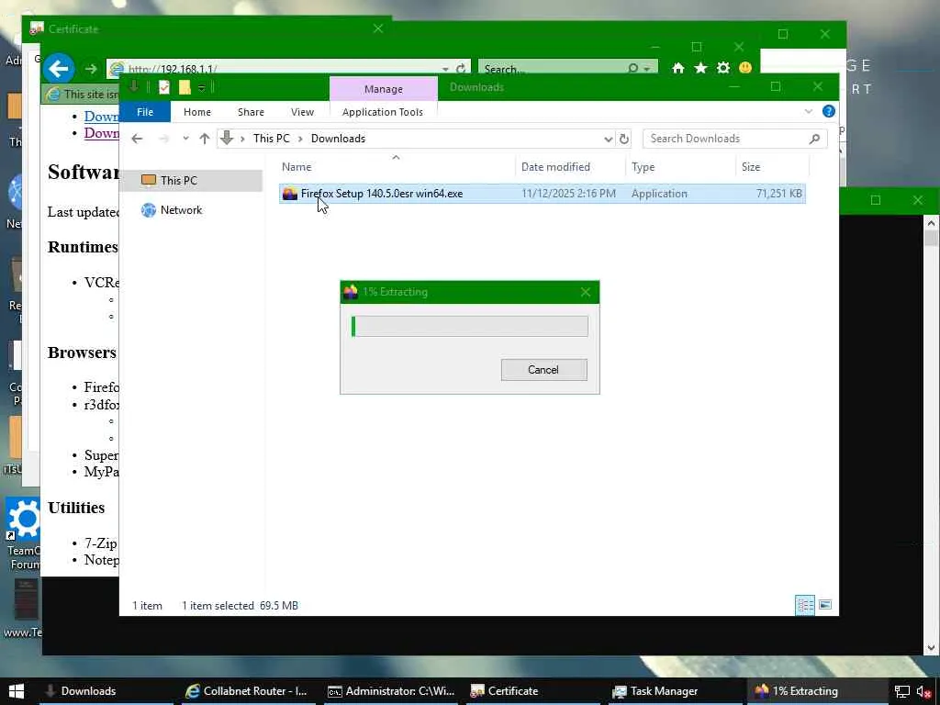This screenshot has width=940, height=705.
Task: Open Explorer Help question mark icon
Action: (829, 111)
